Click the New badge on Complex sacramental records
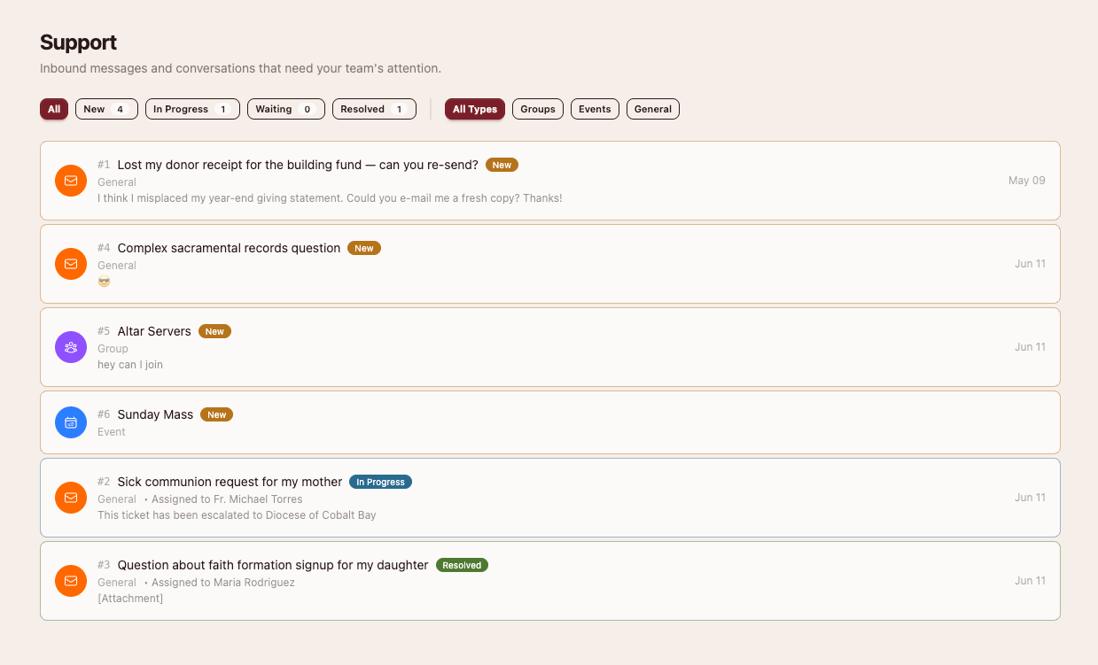Viewport: 1098px width, 665px height. tap(364, 248)
